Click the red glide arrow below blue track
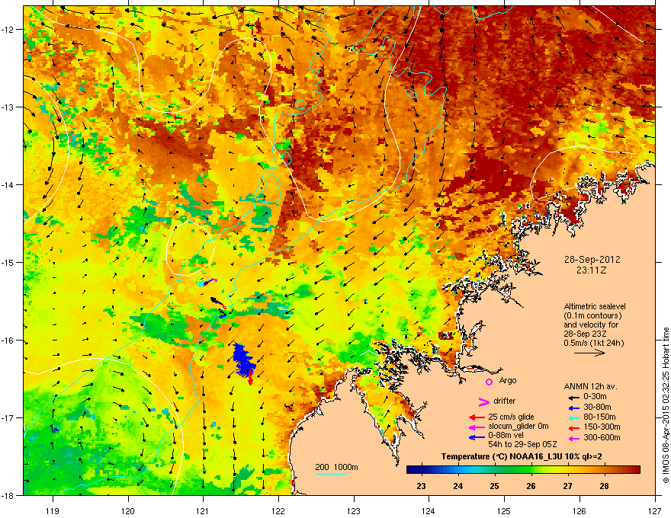This screenshot has height=518, width=671. (x=250, y=379)
